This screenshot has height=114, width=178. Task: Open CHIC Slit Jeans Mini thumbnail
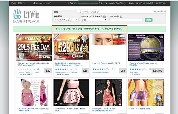(146, 93)
